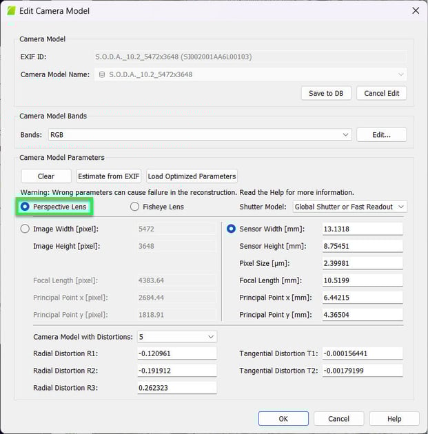Click Estimate from EXIF button
428x434 pixels.
point(109,176)
